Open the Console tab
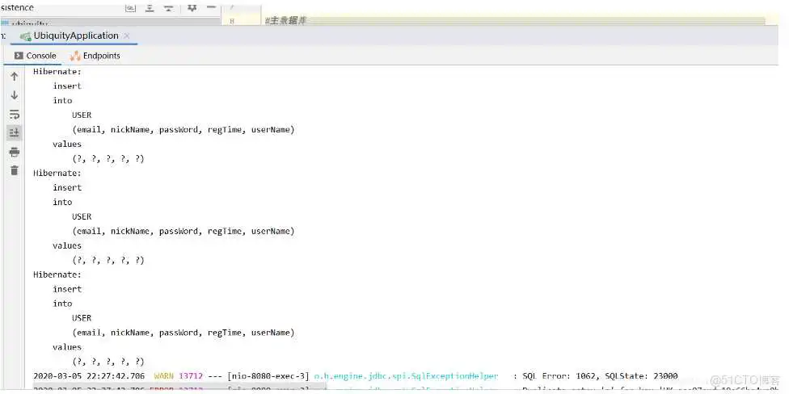The image size is (789, 394). point(36,56)
